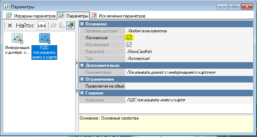Collapse the Основное section
The height and width of the screenshot is (137, 257).
tap(82, 24)
